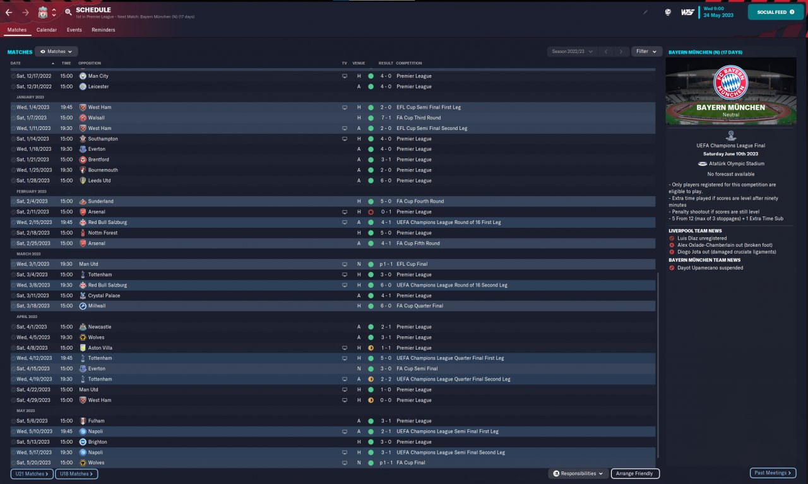Click the Aston Villa club badge

[x=83, y=348]
